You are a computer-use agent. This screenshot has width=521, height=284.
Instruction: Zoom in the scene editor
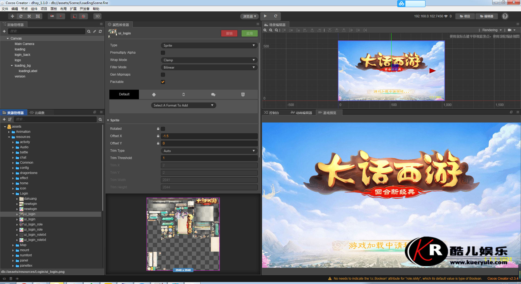[265, 30]
